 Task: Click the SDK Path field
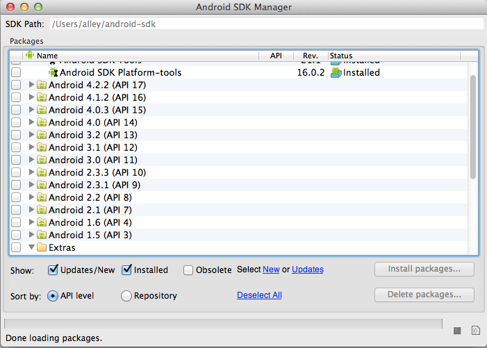267,24
